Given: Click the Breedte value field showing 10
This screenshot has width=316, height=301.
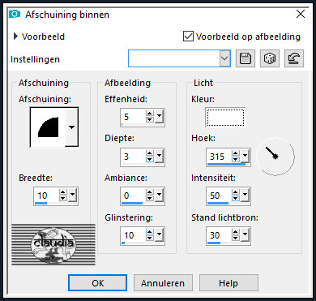Looking at the screenshot, I should (x=46, y=196).
